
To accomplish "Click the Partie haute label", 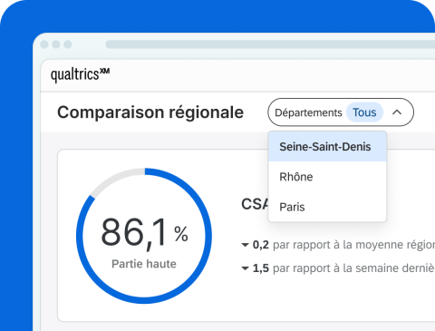I will coord(144,264).
